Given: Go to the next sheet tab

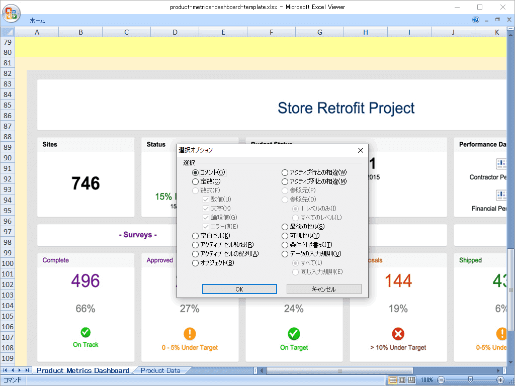Looking at the screenshot, I should point(20,370).
